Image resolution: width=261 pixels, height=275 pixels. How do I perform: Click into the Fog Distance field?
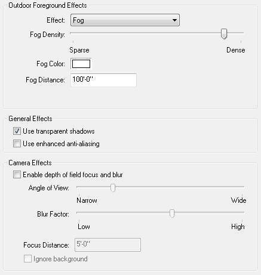(103, 80)
